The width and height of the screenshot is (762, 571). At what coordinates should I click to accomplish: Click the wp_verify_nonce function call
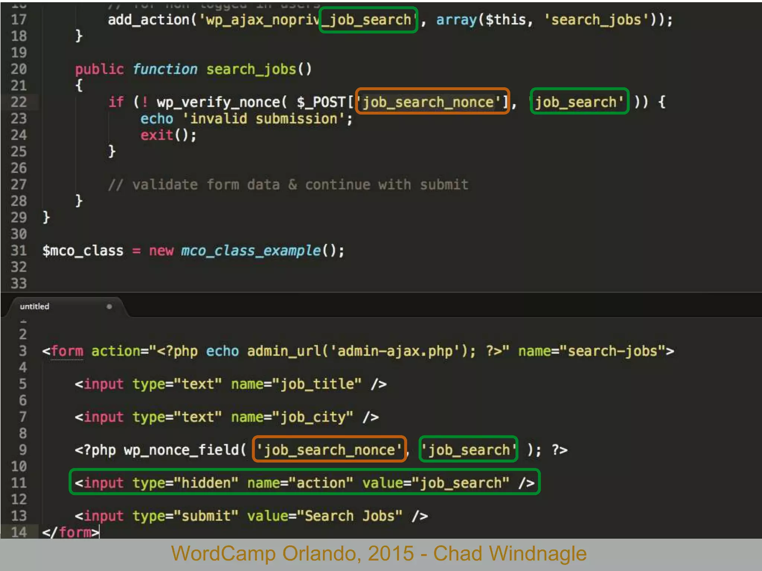click(218, 102)
